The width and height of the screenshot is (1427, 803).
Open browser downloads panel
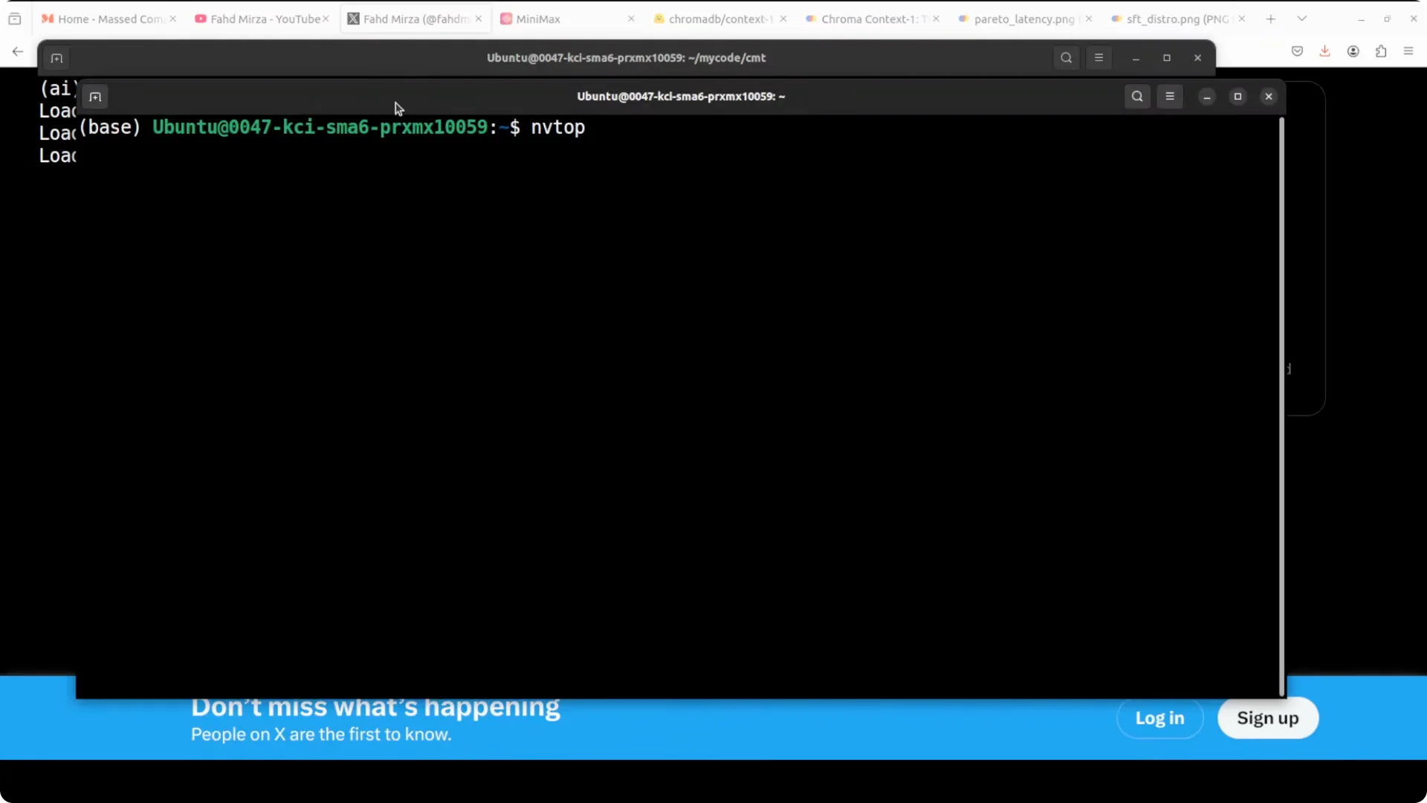coord(1324,51)
